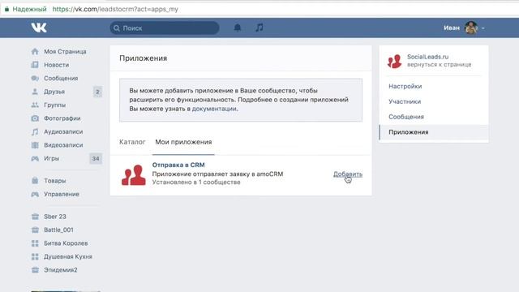Open Sber 23 app shortcut
519x292 pixels.
[x=55, y=217]
